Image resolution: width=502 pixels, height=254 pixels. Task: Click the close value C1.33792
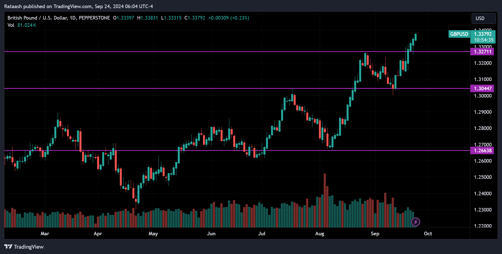coord(195,18)
